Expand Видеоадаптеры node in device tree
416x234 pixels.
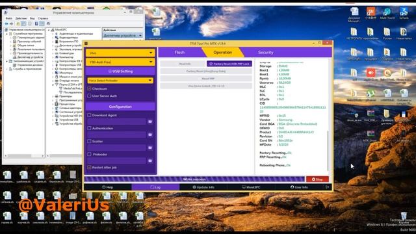coord(53,38)
